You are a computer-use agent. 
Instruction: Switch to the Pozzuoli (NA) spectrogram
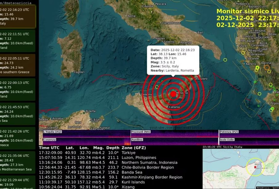pyautogui.click(x=141, y=132)
